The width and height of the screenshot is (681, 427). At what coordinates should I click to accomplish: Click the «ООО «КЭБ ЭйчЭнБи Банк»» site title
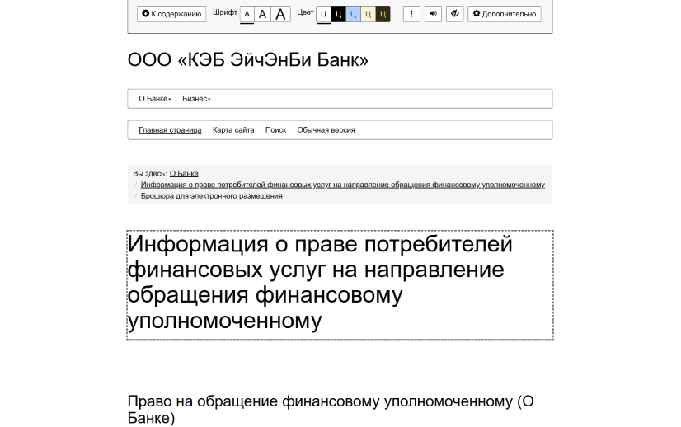[x=248, y=59]
